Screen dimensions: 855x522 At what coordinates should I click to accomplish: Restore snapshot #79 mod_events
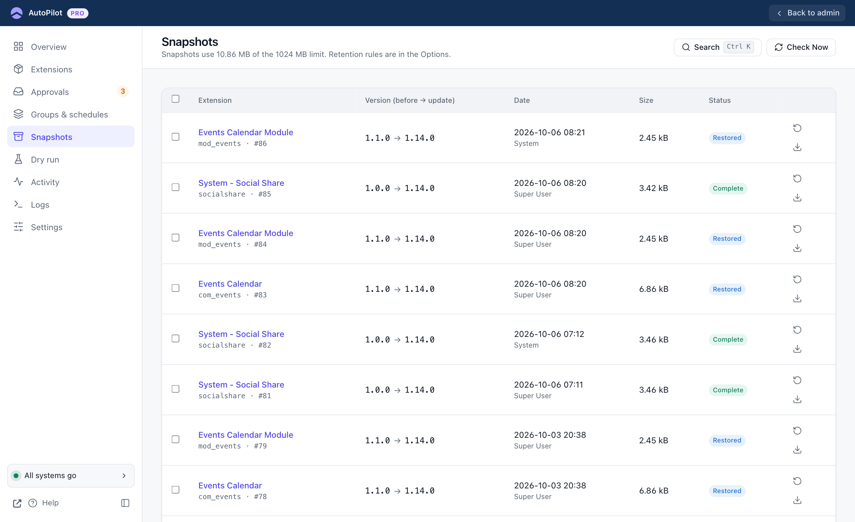click(797, 431)
